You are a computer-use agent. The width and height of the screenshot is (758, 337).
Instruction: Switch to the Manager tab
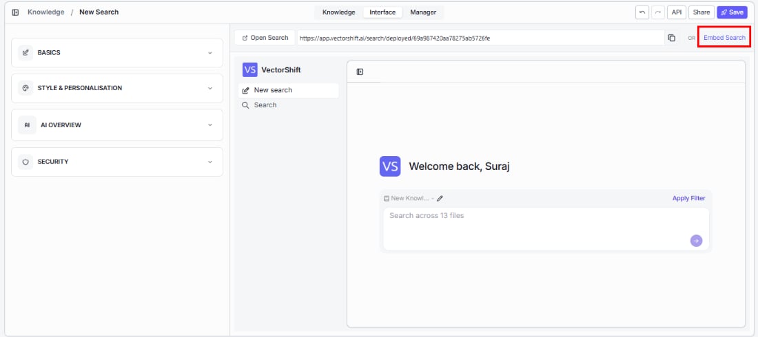[423, 12]
